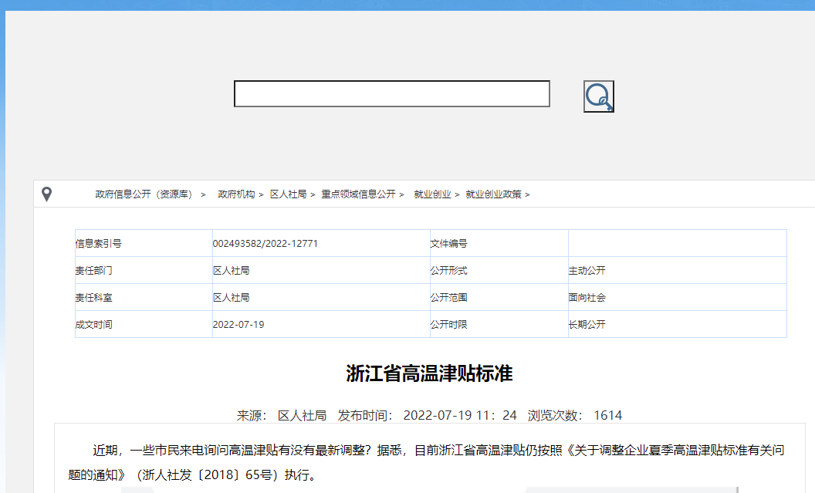
Task: Select 区人社局 in the breadcrumb trail
Action: [288, 194]
